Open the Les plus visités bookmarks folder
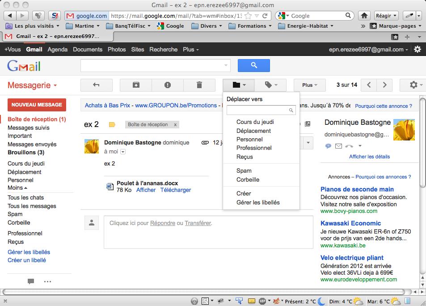The image size is (426, 306). (33, 26)
